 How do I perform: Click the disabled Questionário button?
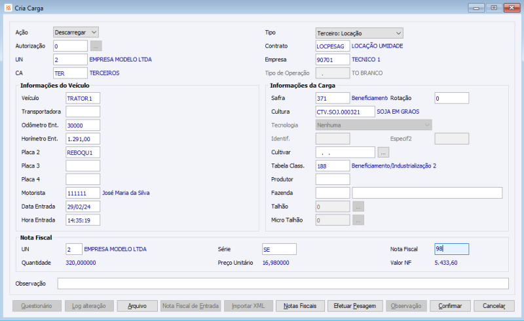[x=37, y=306]
